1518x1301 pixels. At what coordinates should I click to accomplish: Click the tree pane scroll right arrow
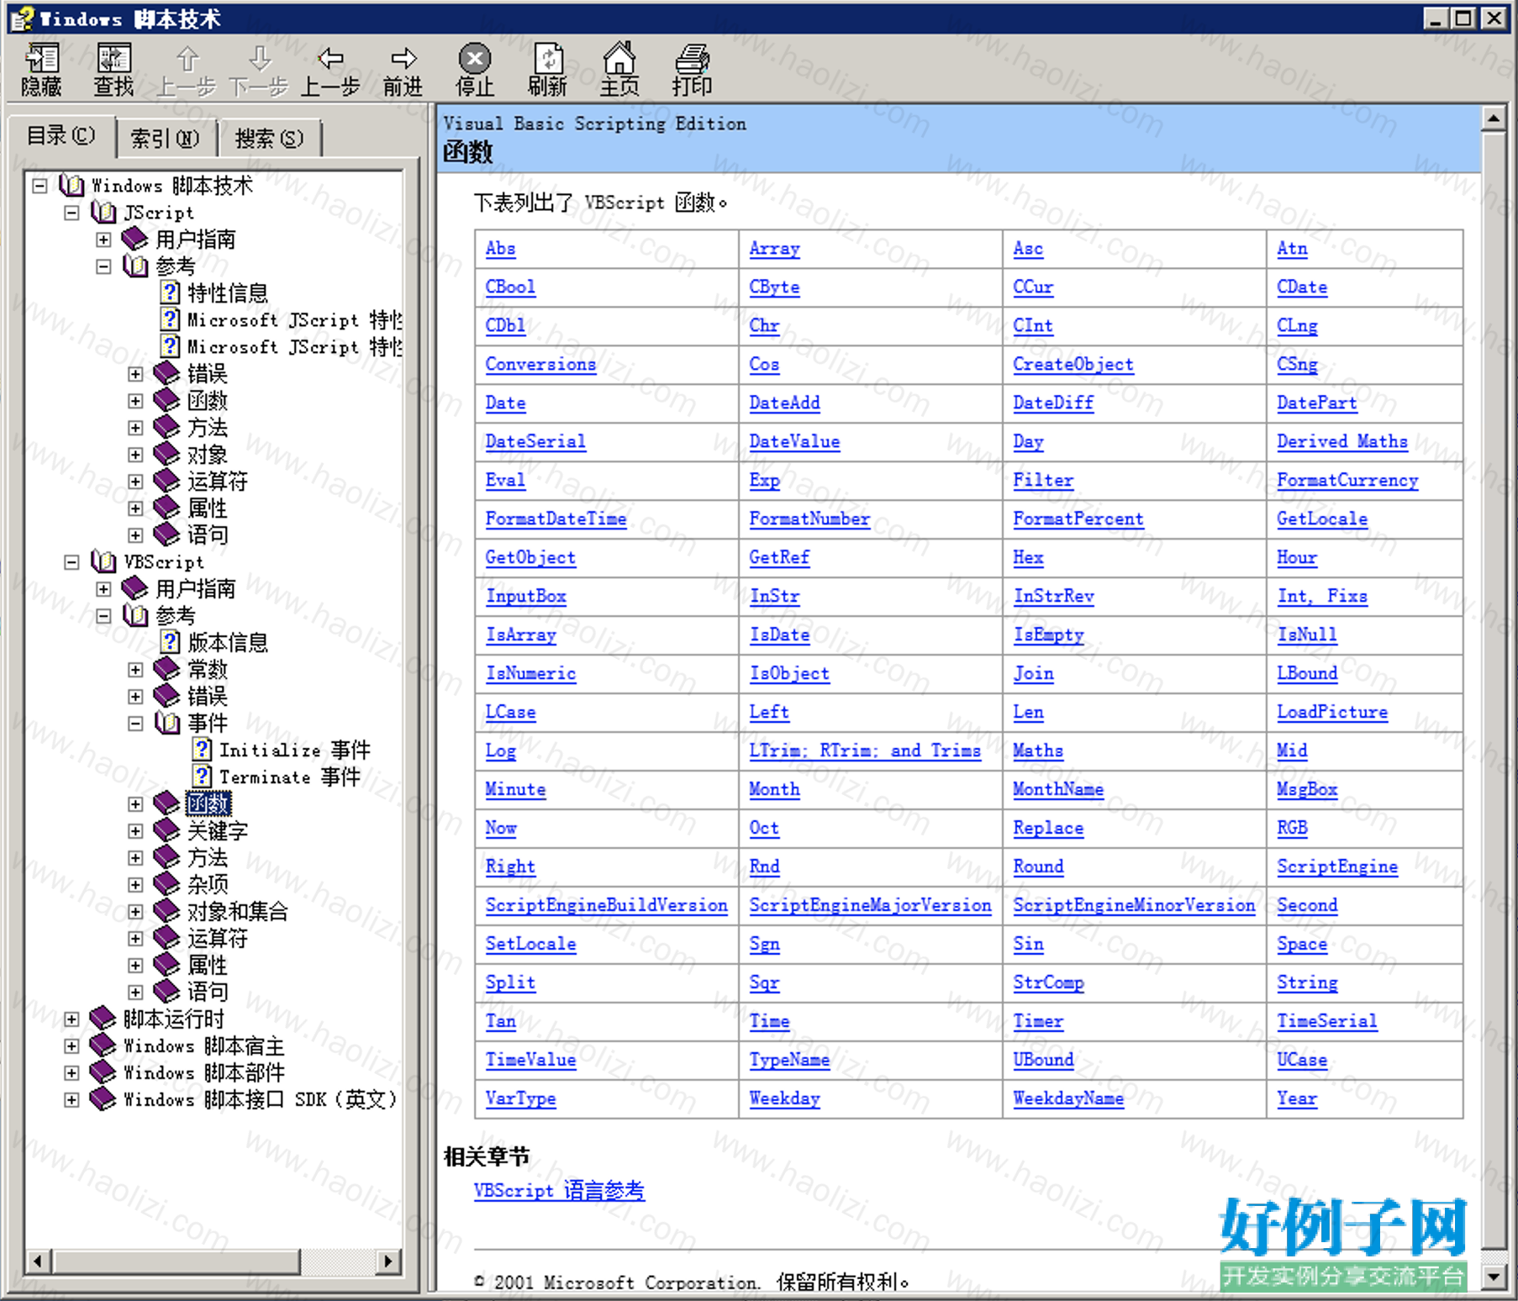tap(387, 1261)
